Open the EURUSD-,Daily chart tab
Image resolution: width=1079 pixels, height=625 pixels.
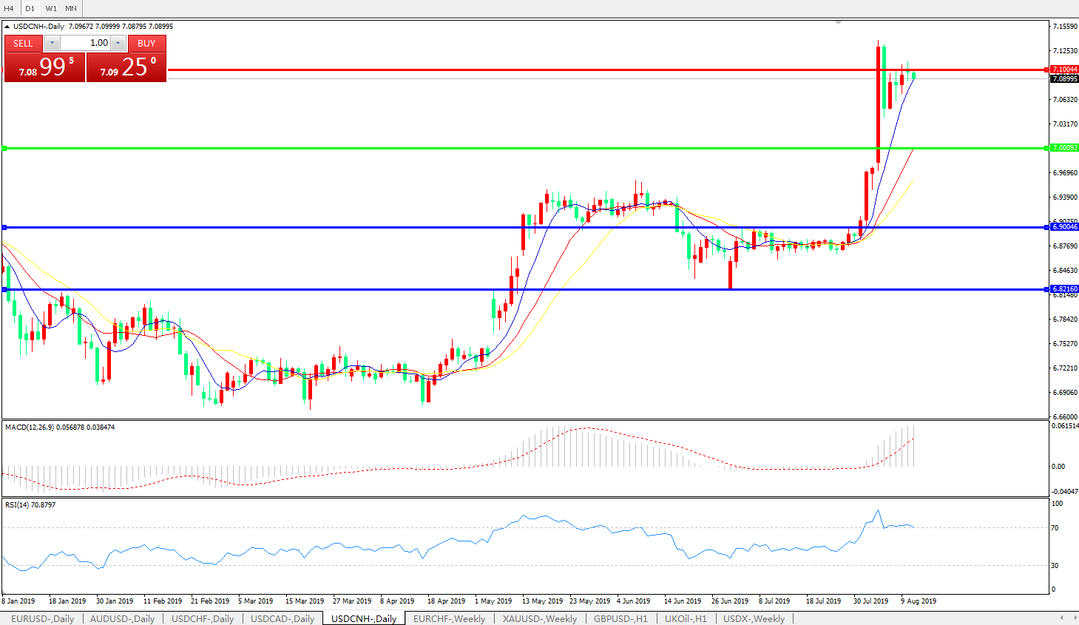[42, 618]
